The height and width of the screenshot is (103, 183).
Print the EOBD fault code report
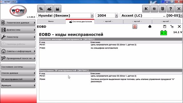pyautogui.click(x=150, y=27)
